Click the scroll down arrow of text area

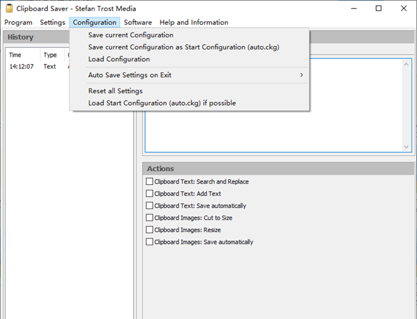[407, 147]
